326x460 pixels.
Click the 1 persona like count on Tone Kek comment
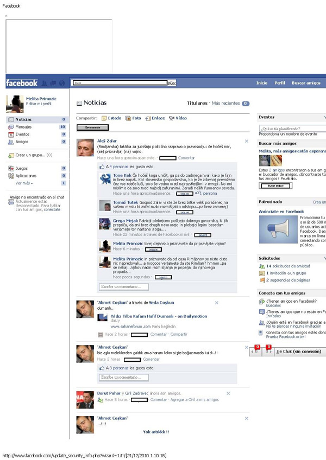click(208, 193)
